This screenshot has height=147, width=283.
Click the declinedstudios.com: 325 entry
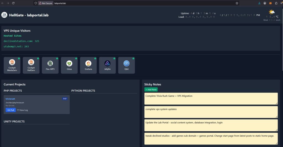[21, 41]
